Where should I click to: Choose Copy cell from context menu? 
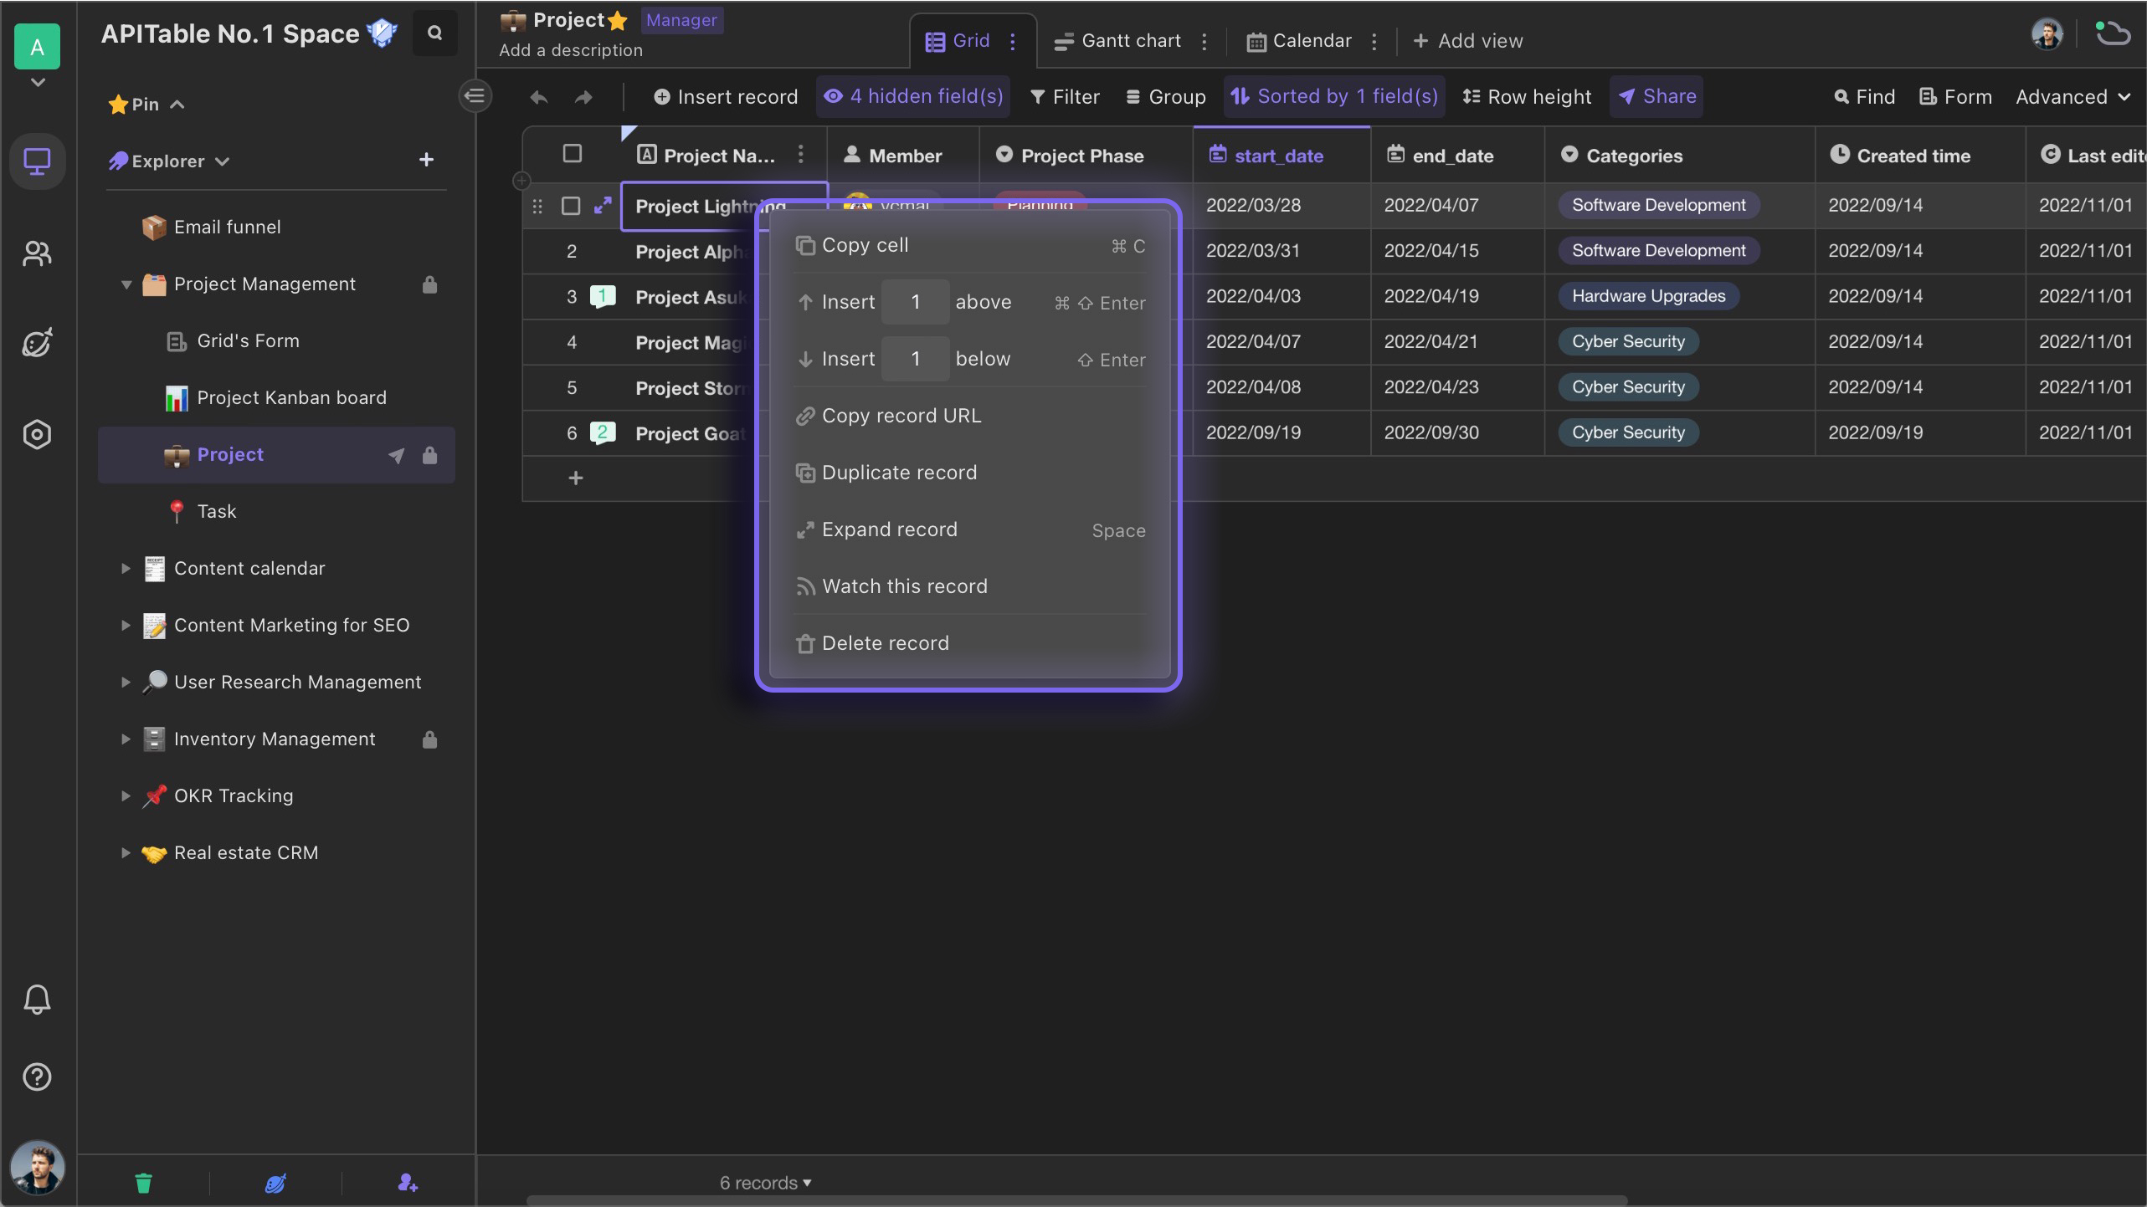969,245
